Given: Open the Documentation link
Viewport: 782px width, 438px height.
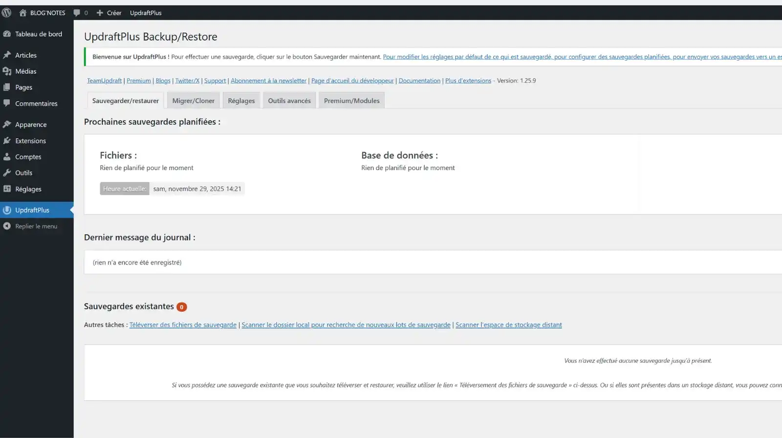Looking at the screenshot, I should [419, 81].
